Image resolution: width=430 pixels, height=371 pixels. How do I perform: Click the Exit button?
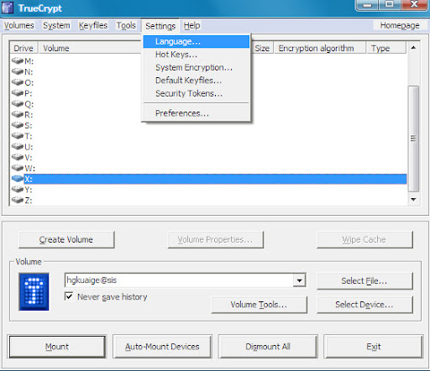point(374,347)
